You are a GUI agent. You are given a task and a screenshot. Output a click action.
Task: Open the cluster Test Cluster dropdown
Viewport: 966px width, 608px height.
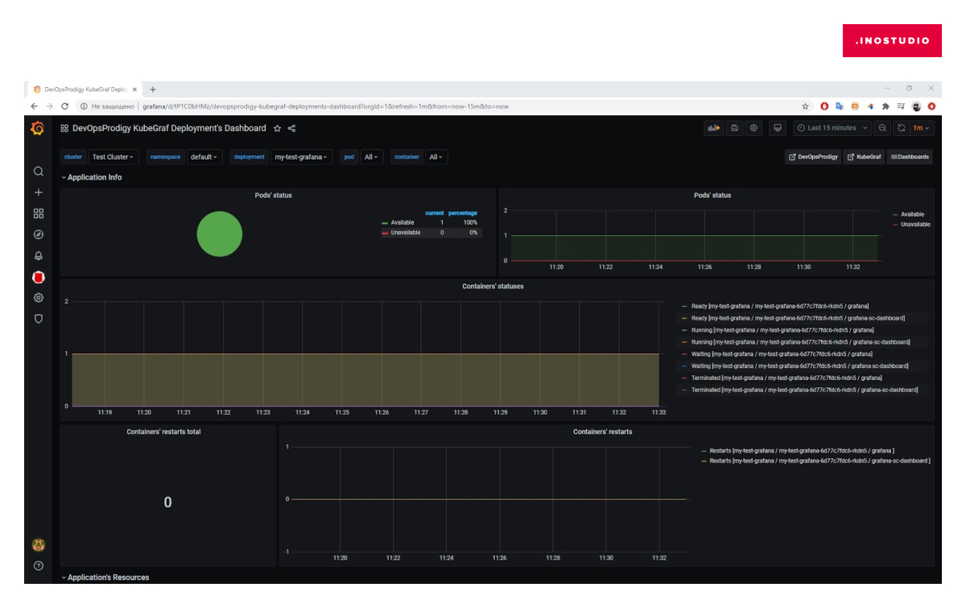click(x=113, y=157)
